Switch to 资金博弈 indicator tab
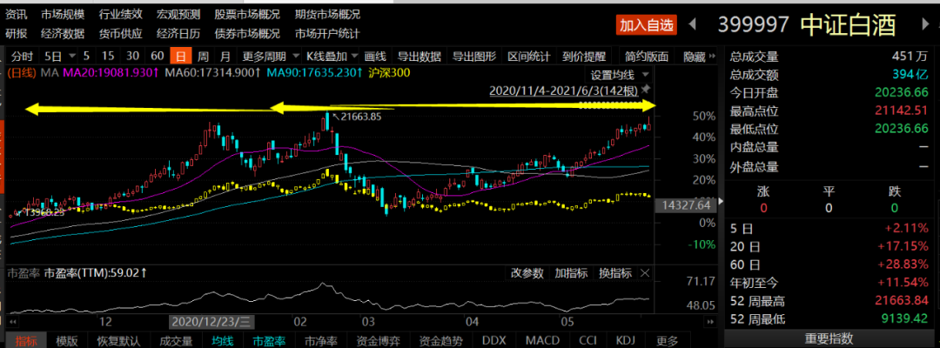 click(379, 341)
